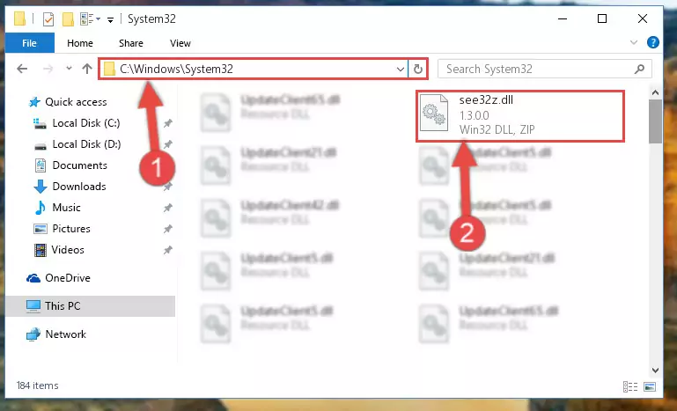Go up one folder level
The height and width of the screenshot is (411, 677).
[87, 69]
